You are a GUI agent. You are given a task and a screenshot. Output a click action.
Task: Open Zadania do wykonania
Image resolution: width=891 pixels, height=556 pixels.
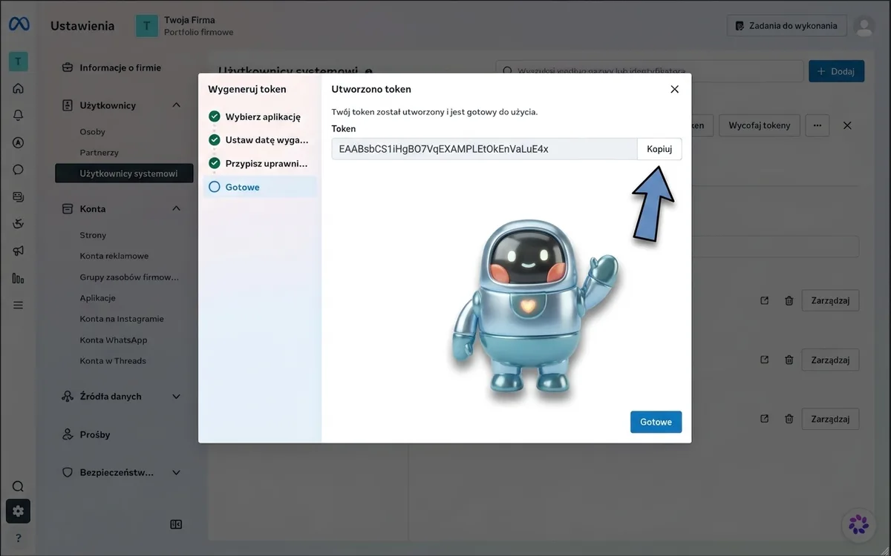(786, 26)
